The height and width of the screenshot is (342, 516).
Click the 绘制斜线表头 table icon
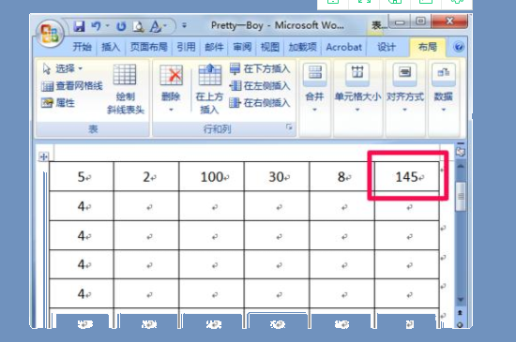[x=125, y=74]
